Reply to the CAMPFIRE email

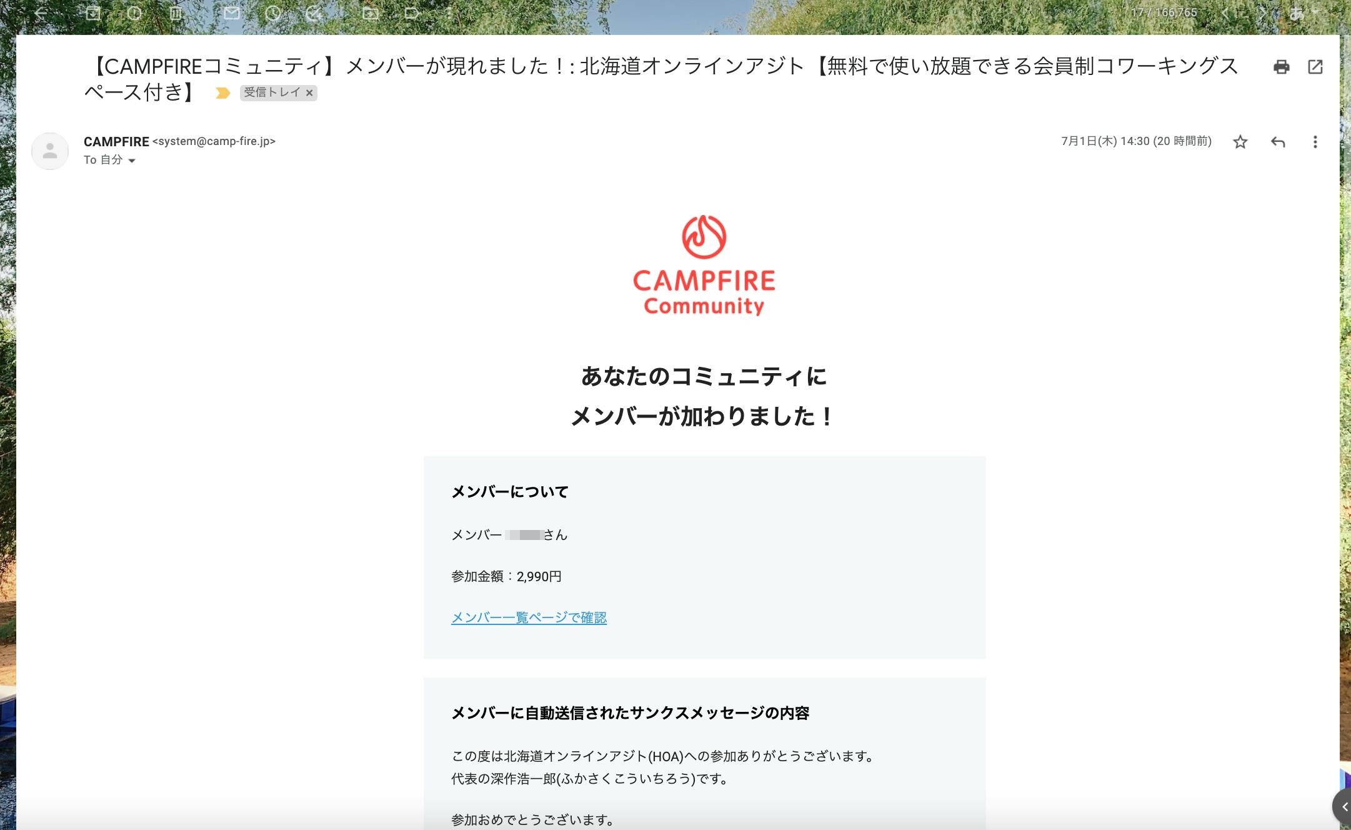(x=1278, y=142)
